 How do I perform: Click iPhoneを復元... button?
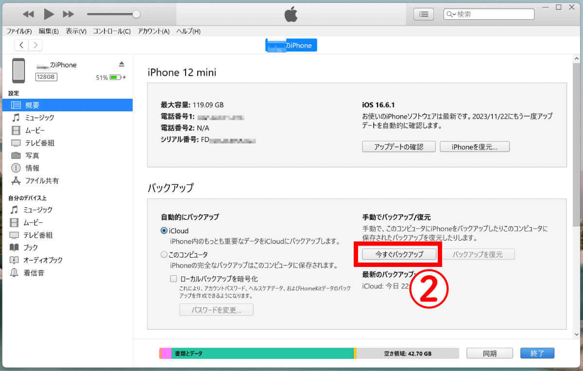point(475,147)
